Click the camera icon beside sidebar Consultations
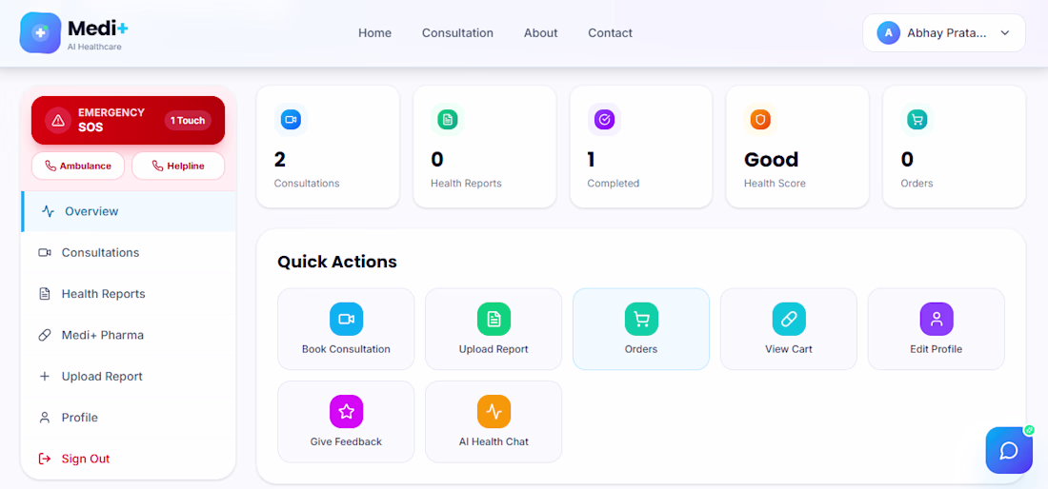 click(45, 253)
